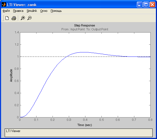Screen dimensions: 157x139
Task: Select the Zoom Out magnifier tool
Action: (30, 18)
